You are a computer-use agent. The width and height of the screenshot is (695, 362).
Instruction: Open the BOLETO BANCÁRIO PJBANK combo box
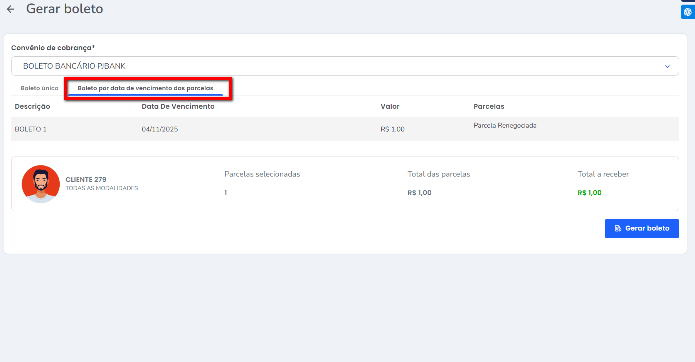pos(339,66)
